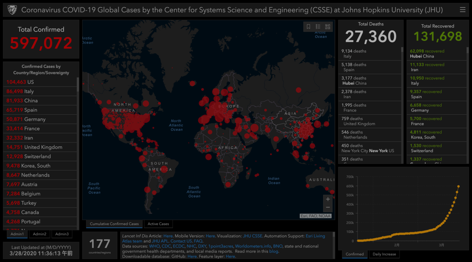Image resolution: width=472 pixels, height=262 pixels.
Task: Select 1,530 recovered Switzerland entry
Action: pyautogui.click(x=437, y=148)
